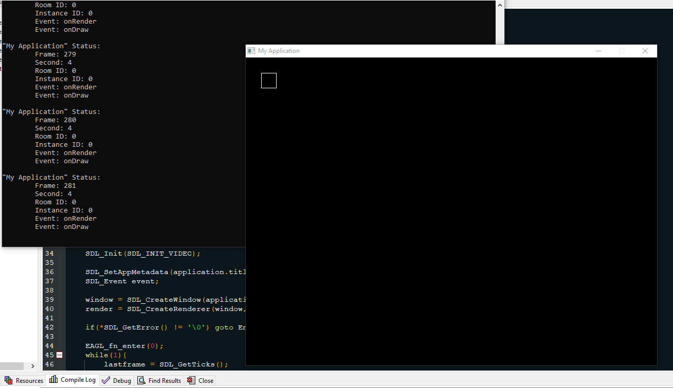
Task: Close the My Application window
Action: (x=645, y=51)
